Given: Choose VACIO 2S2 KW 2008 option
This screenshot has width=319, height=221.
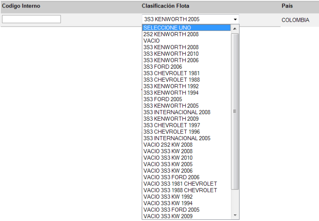Looking at the screenshot, I should (168, 145).
